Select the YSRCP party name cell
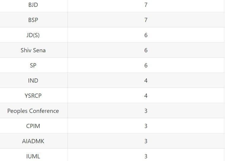Image resolution: width=225 pixels, height=161 pixels. [33, 96]
